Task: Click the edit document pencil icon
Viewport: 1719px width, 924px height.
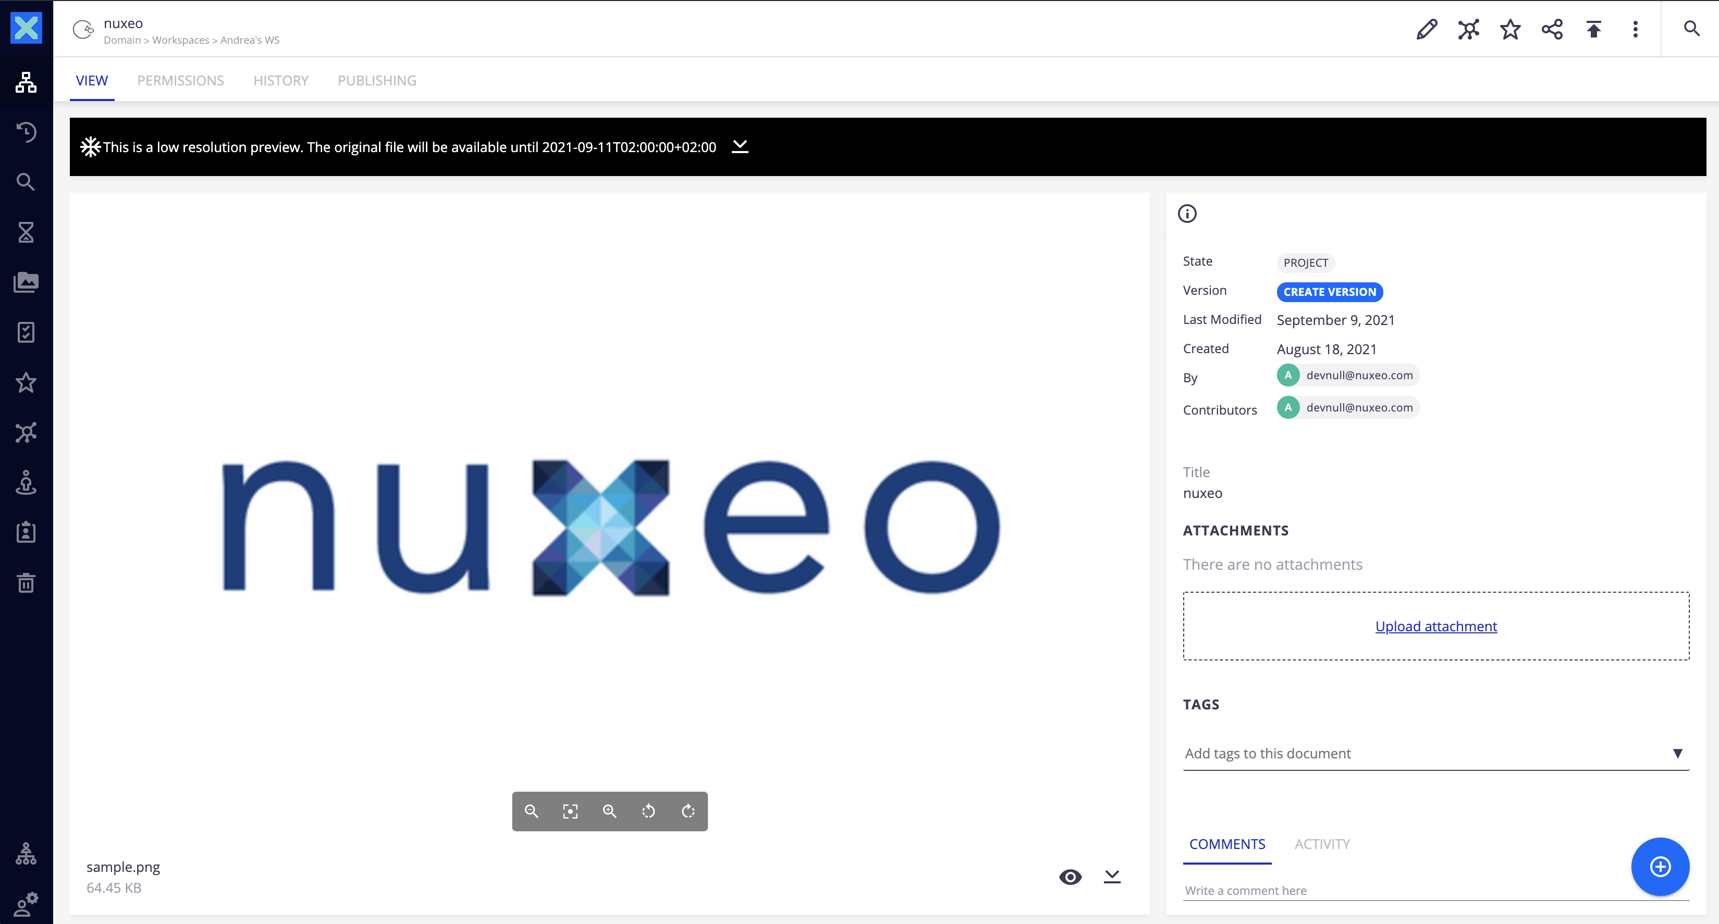Action: (x=1427, y=29)
